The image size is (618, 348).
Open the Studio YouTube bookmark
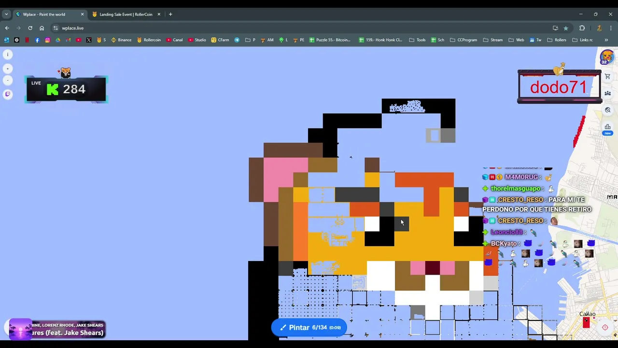[197, 40]
